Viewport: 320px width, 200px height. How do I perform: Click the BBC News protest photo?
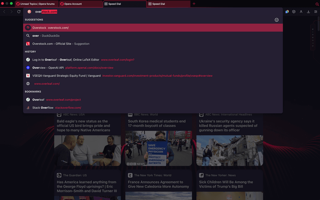159,148
